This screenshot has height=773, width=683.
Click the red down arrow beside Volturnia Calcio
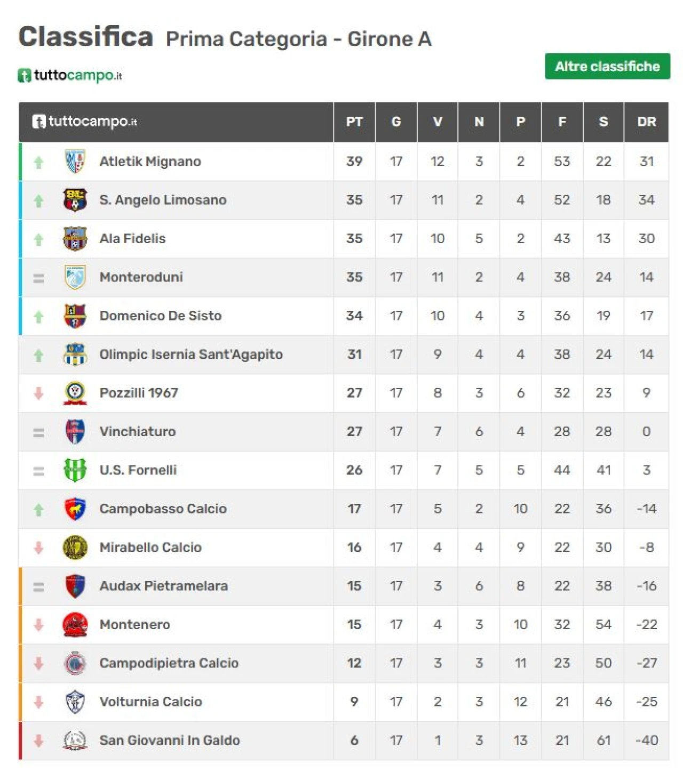(38, 702)
